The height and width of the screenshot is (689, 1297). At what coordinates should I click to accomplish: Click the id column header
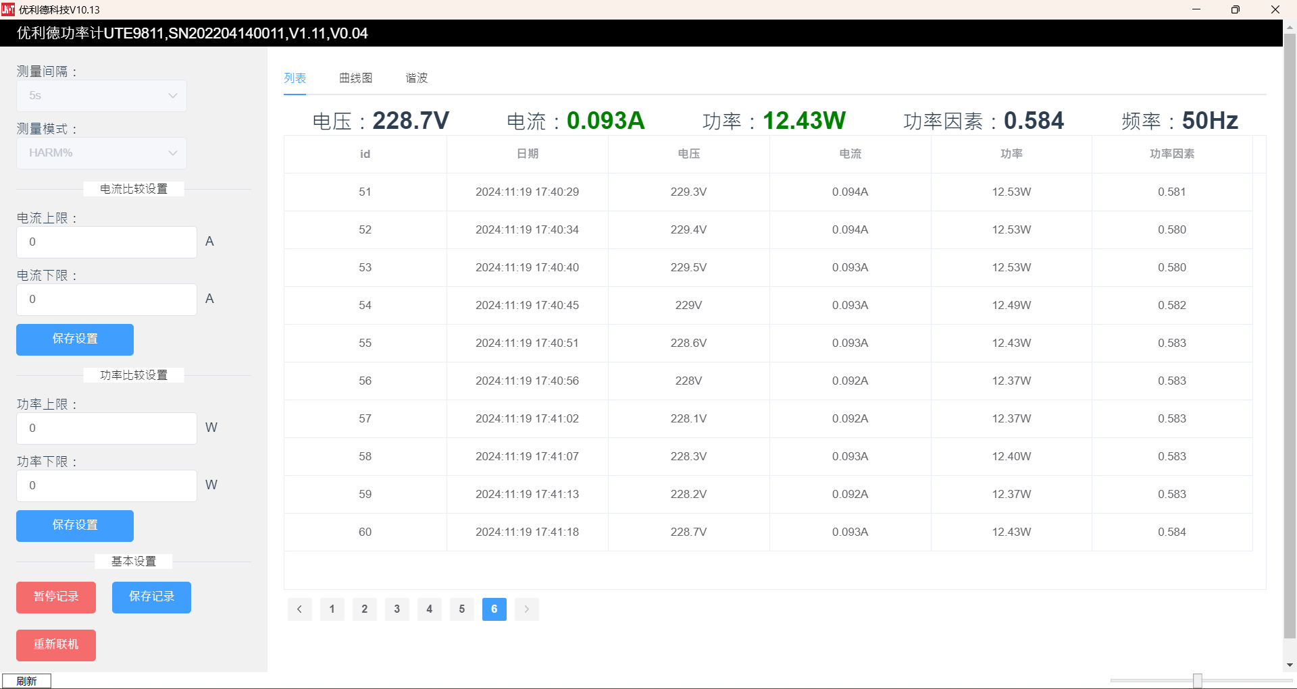pyautogui.click(x=365, y=155)
